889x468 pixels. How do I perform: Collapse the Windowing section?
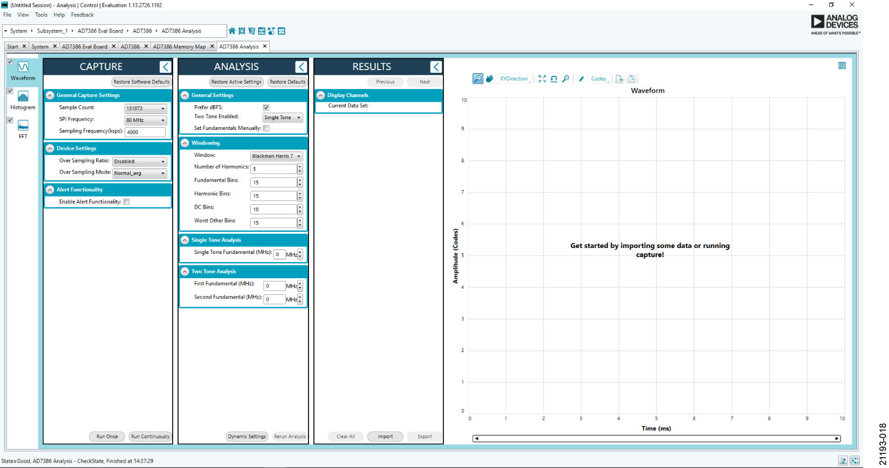[x=185, y=143]
